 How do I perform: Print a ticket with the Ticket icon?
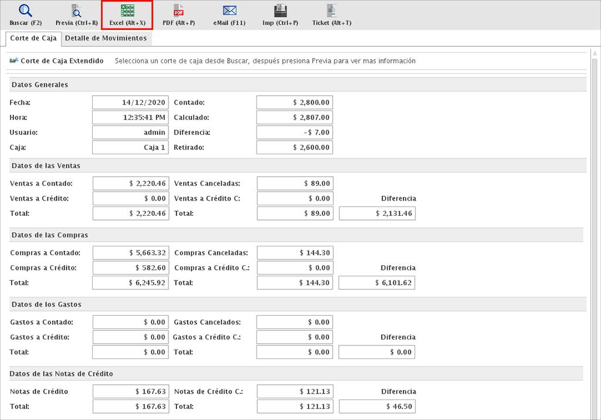(x=332, y=11)
